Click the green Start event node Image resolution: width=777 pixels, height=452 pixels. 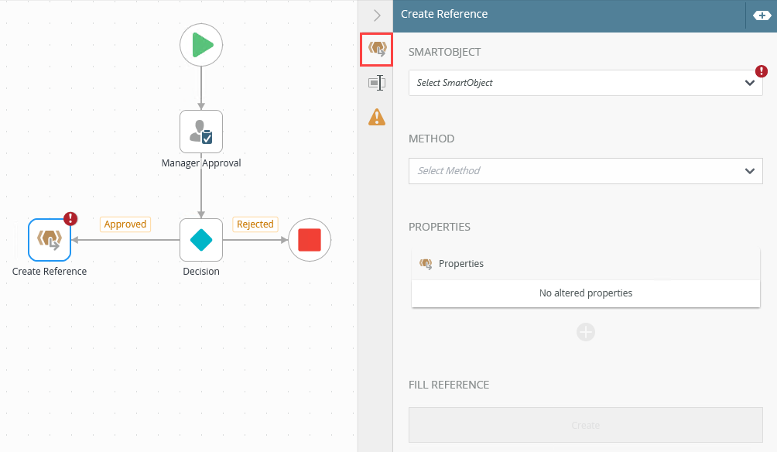pos(201,45)
